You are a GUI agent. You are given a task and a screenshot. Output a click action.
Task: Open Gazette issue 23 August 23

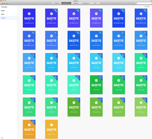click(96, 40)
